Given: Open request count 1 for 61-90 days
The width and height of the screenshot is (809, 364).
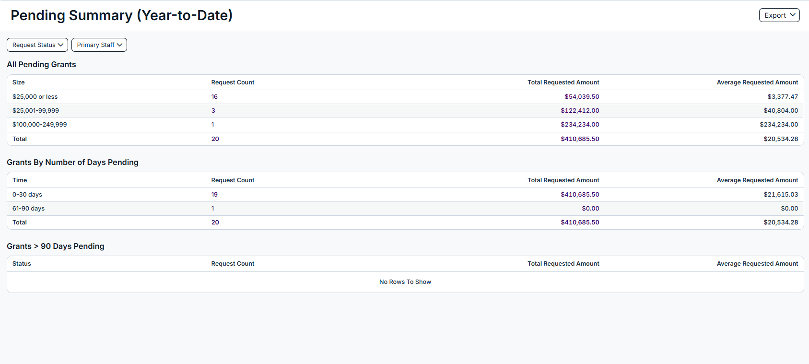Looking at the screenshot, I should [213, 209].
